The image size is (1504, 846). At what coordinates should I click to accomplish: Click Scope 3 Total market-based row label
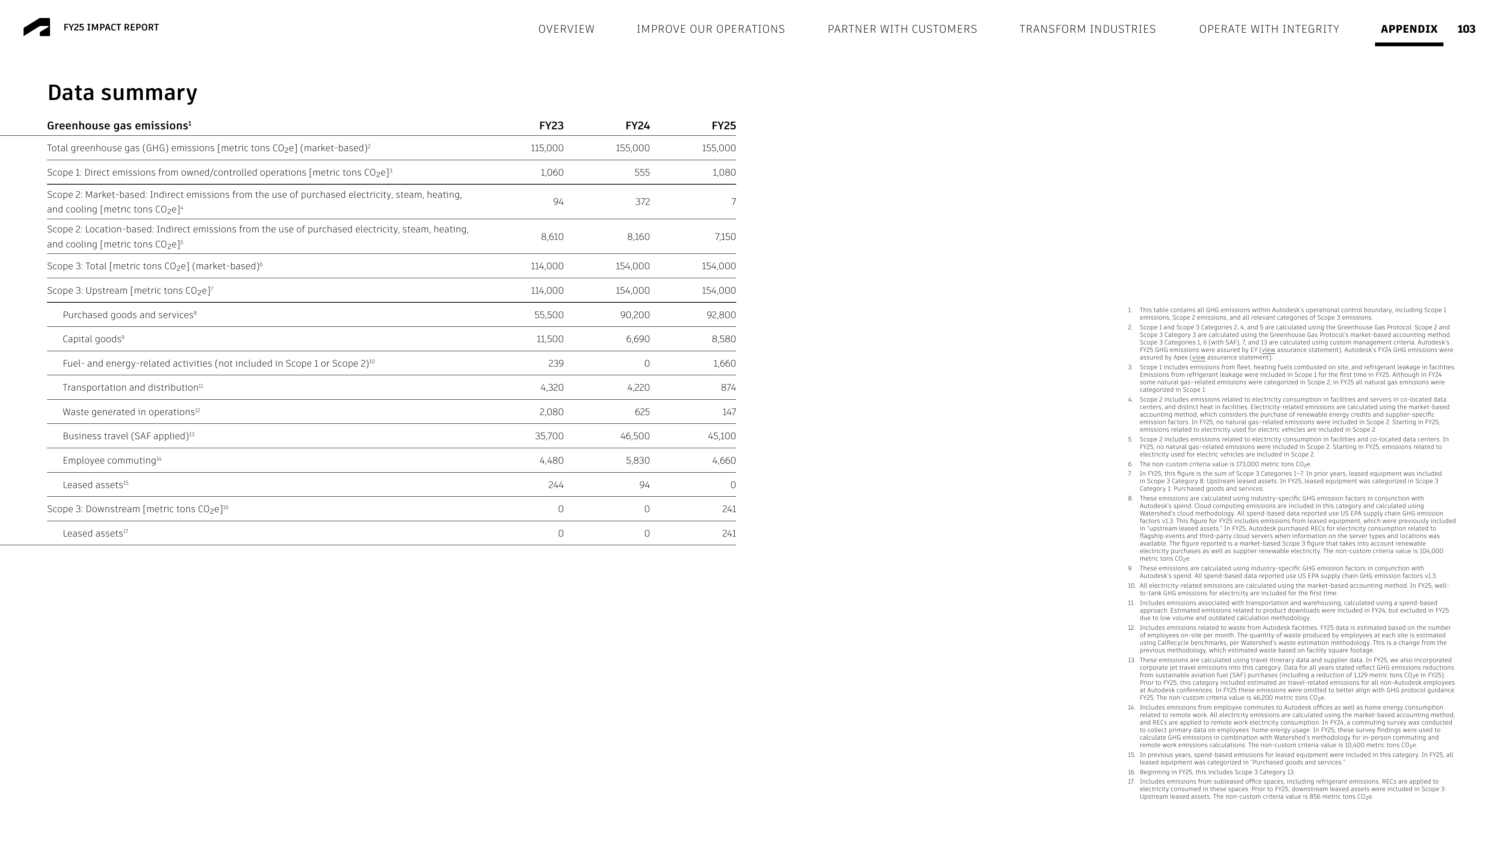coord(155,266)
